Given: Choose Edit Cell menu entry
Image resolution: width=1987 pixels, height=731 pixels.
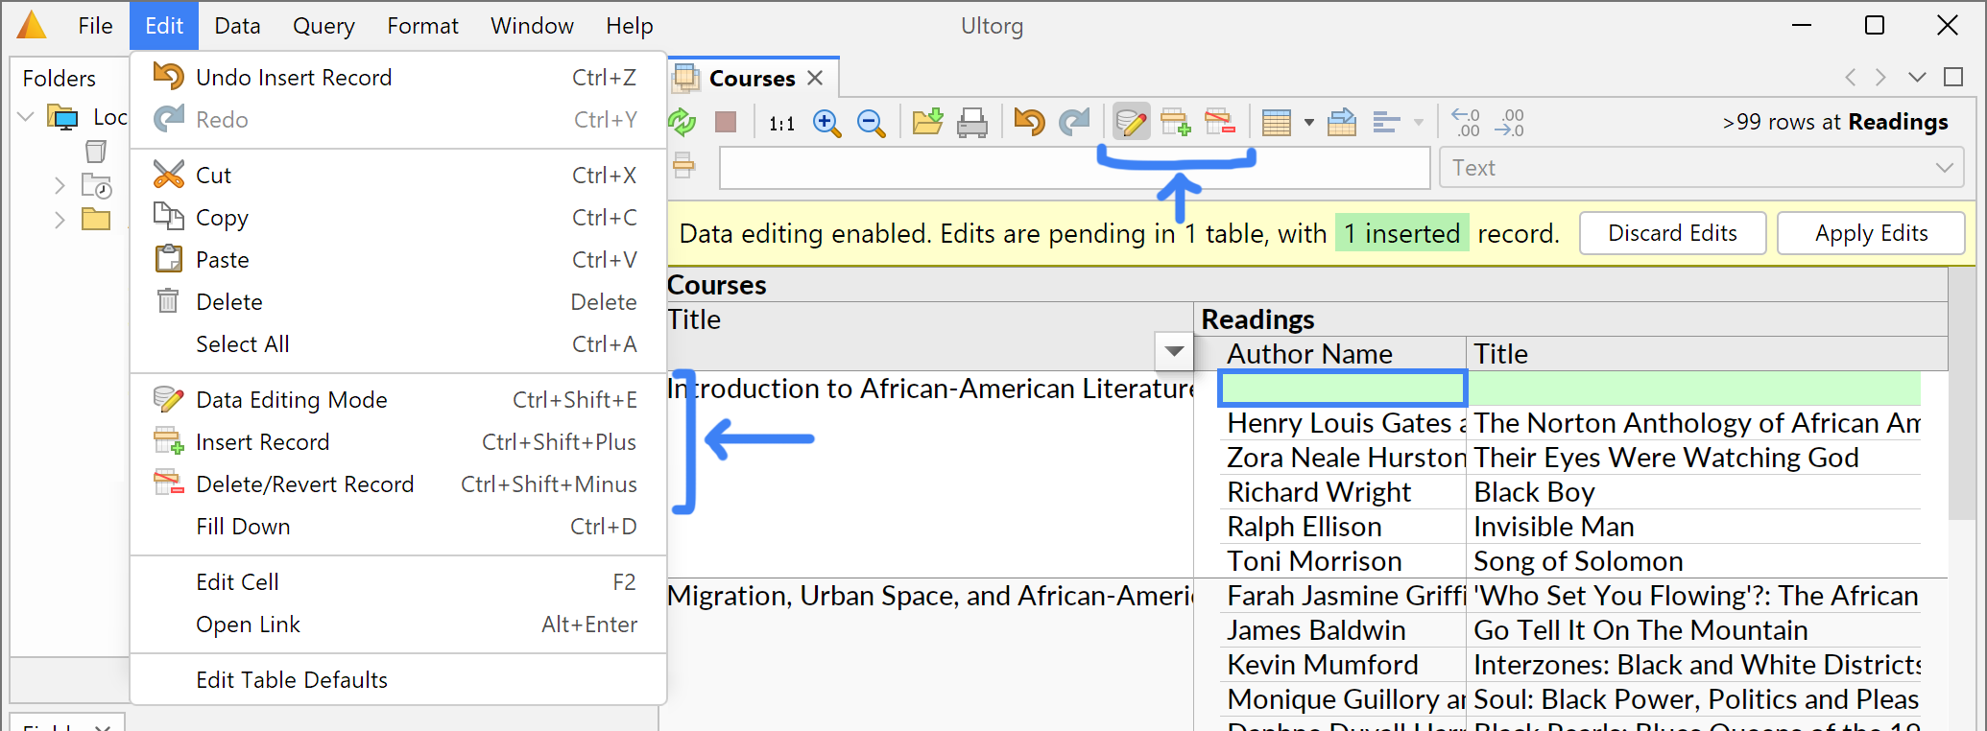Looking at the screenshot, I should tap(398, 582).
